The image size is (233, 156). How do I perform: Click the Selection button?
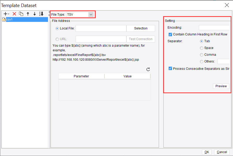pyautogui.click(x=141, y=28)
